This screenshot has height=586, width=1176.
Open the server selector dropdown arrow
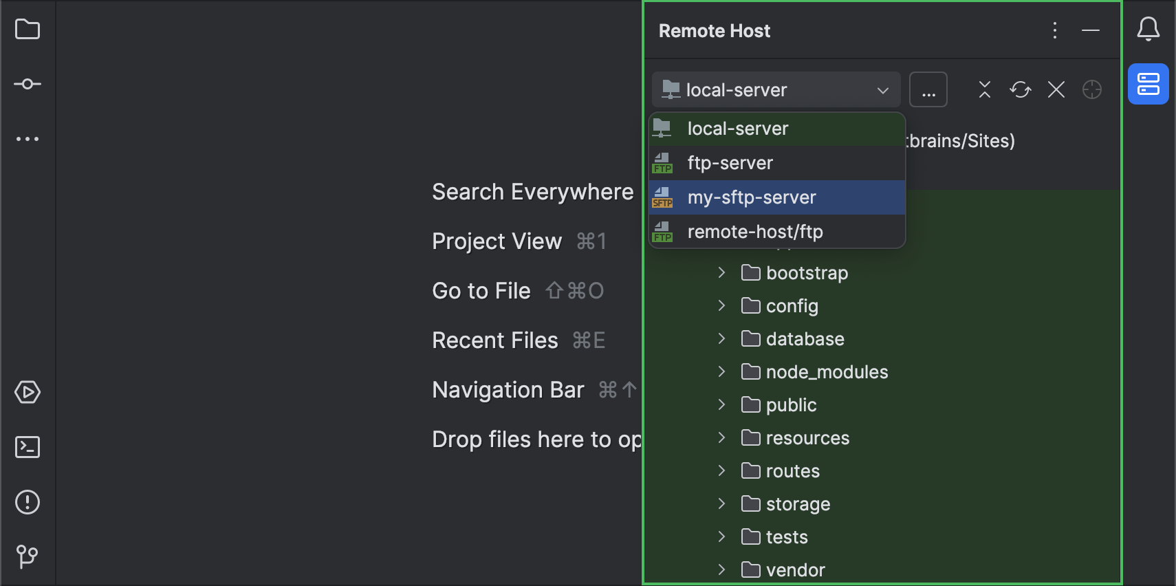click(883, 90)
